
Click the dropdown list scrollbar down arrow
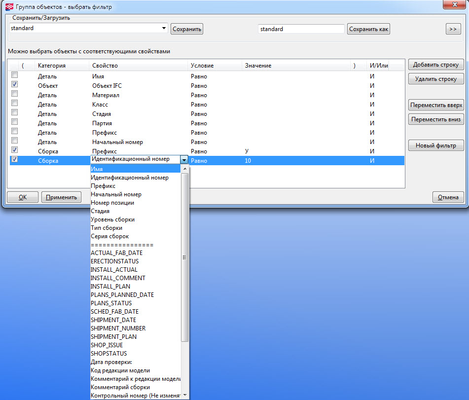[185, 395]
